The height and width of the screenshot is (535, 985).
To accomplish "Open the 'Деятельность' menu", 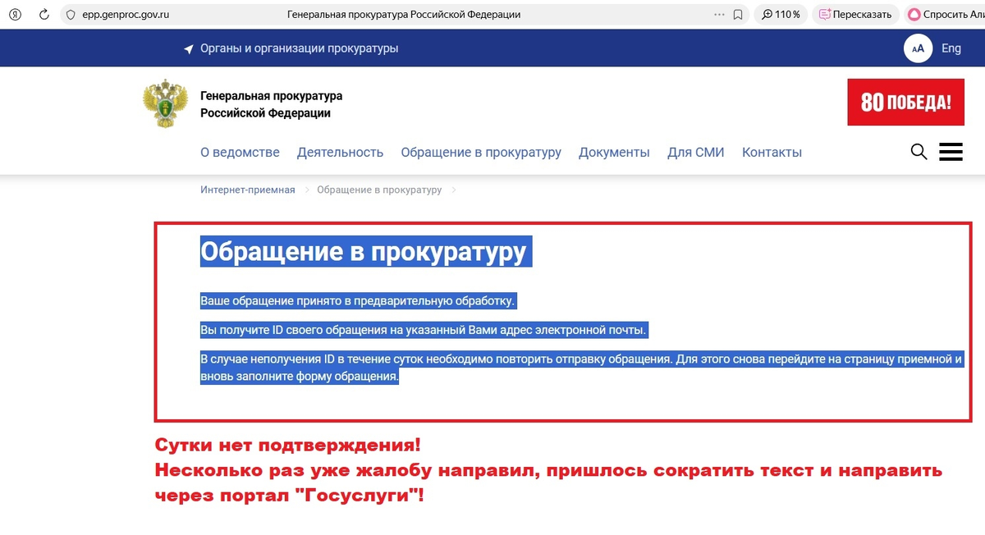I will click(341, 153).
